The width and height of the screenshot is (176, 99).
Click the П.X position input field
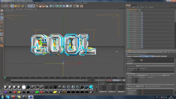(135, 79)
